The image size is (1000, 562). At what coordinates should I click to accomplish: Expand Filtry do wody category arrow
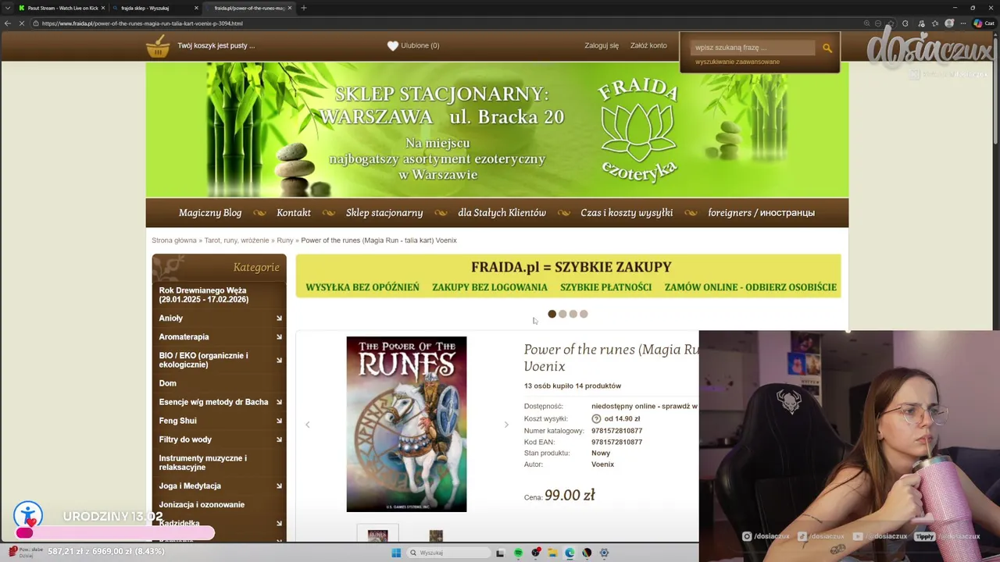pyautogui.click(x=279, y=439)
